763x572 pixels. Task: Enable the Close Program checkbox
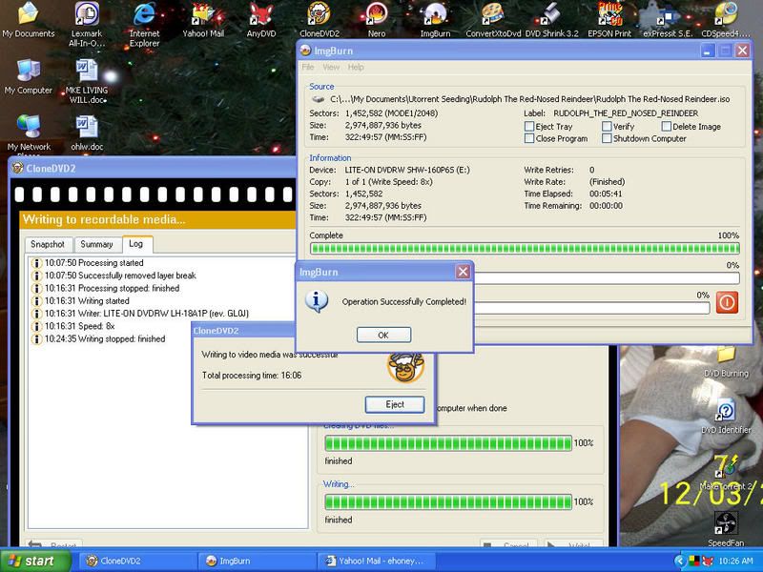pyautogui.click(x=529, y=138)
